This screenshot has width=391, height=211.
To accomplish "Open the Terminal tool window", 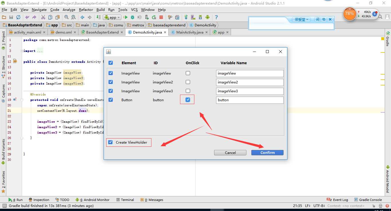I will point(125,200).
